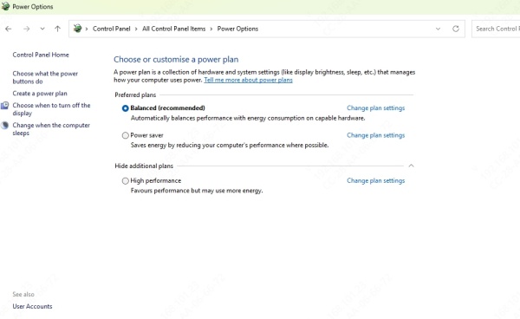Change plan settings for Power saver plan
The height and width of the screenshot is (319, 520).
[376, 135]
